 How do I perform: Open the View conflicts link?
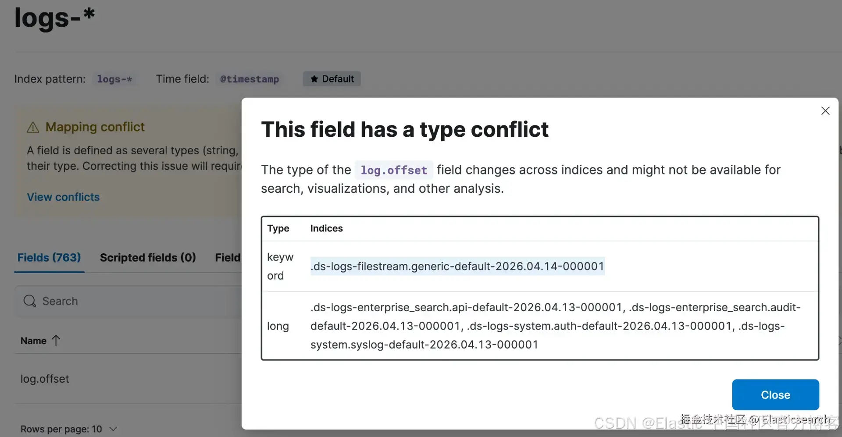(63, 197)
